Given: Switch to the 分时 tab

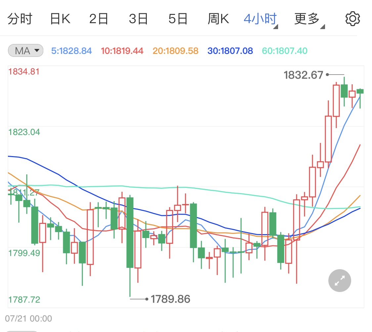Looking at the screenshot, I should click(x=20, y=19).
